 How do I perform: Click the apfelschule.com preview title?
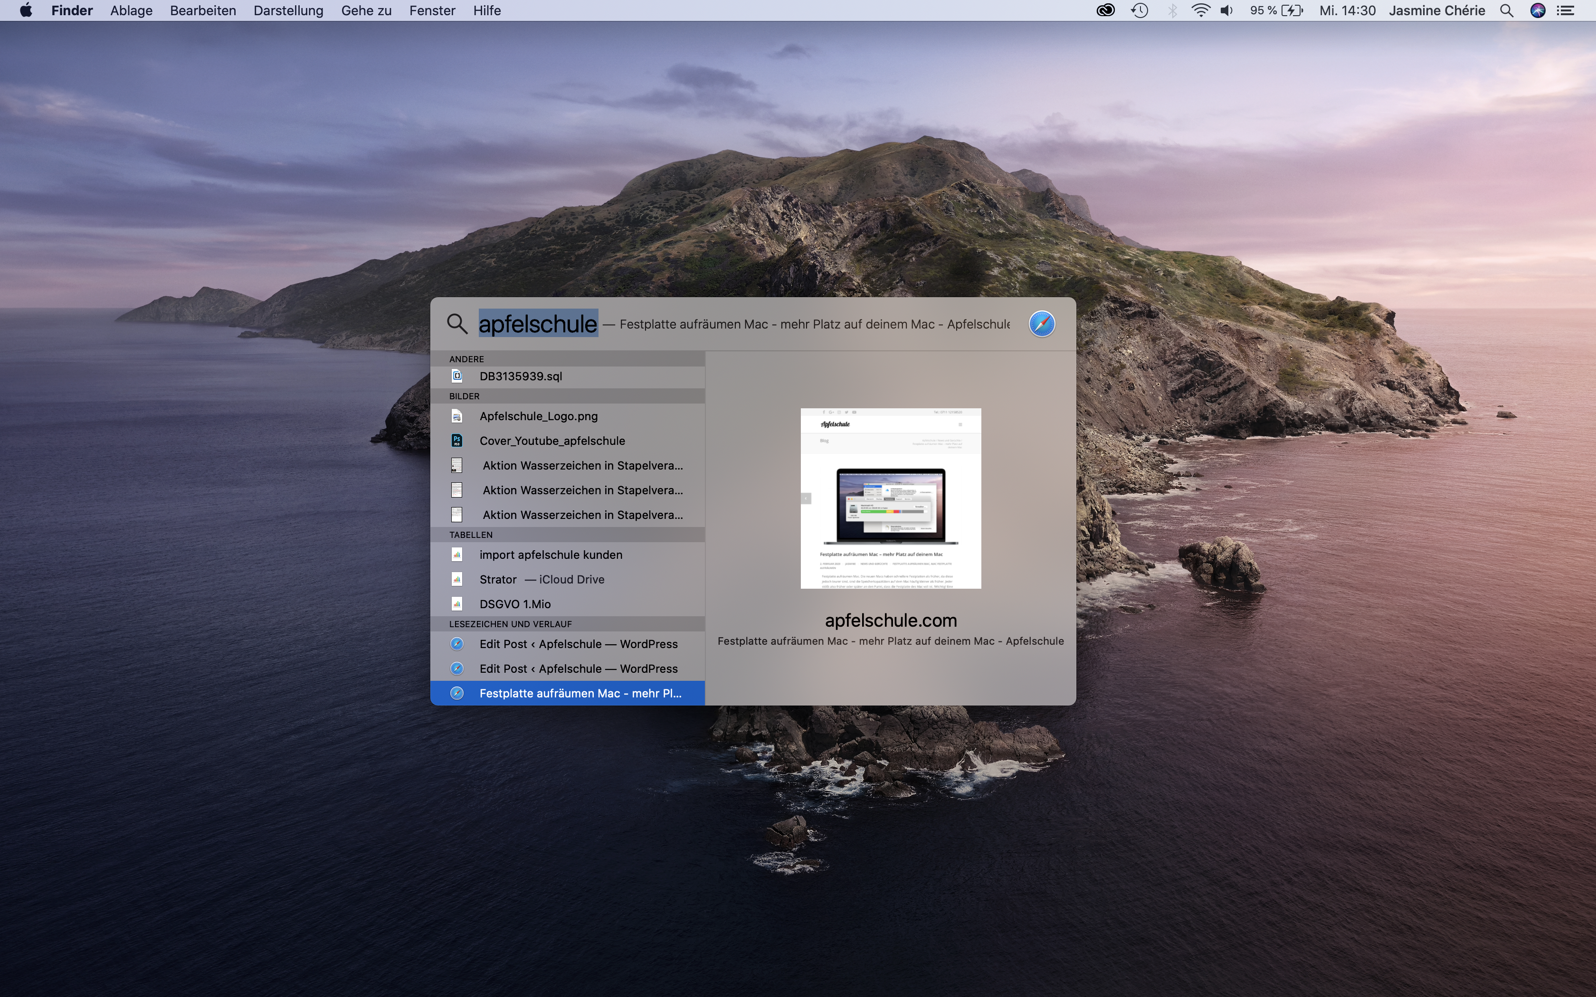click(891, 621)
